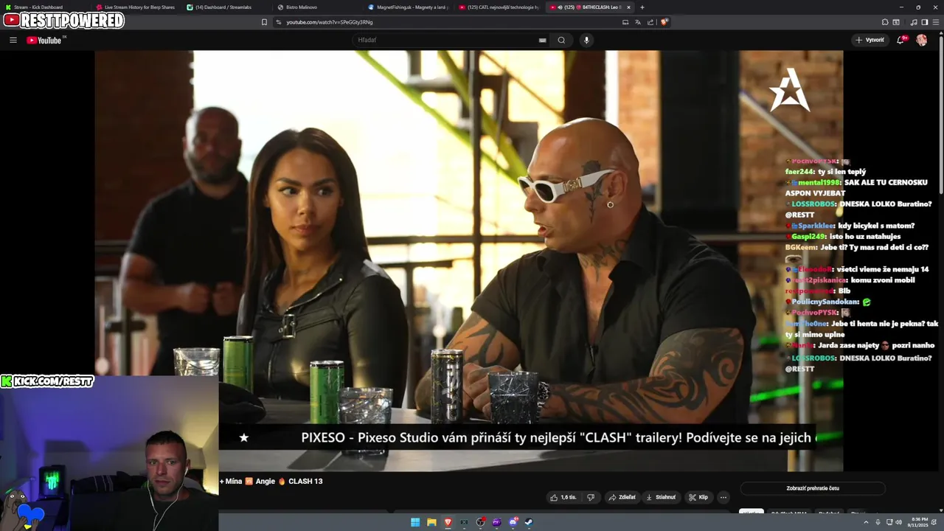
Task: Translate the page with translate icon
Action: (638, 22)
